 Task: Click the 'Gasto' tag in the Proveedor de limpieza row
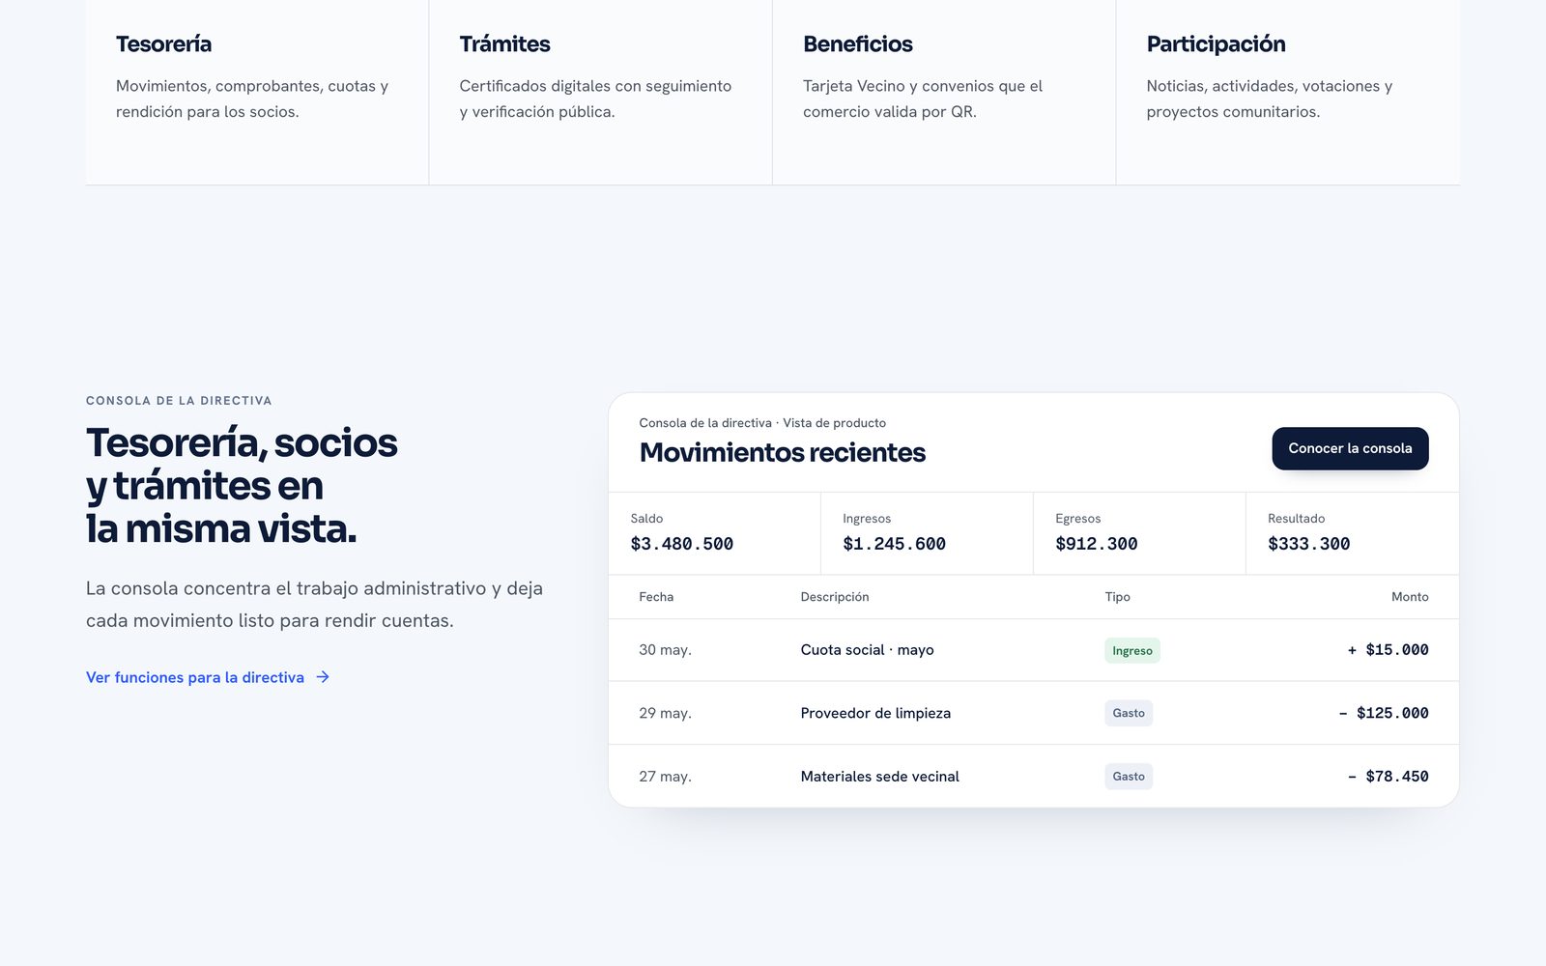[1129, 713]
